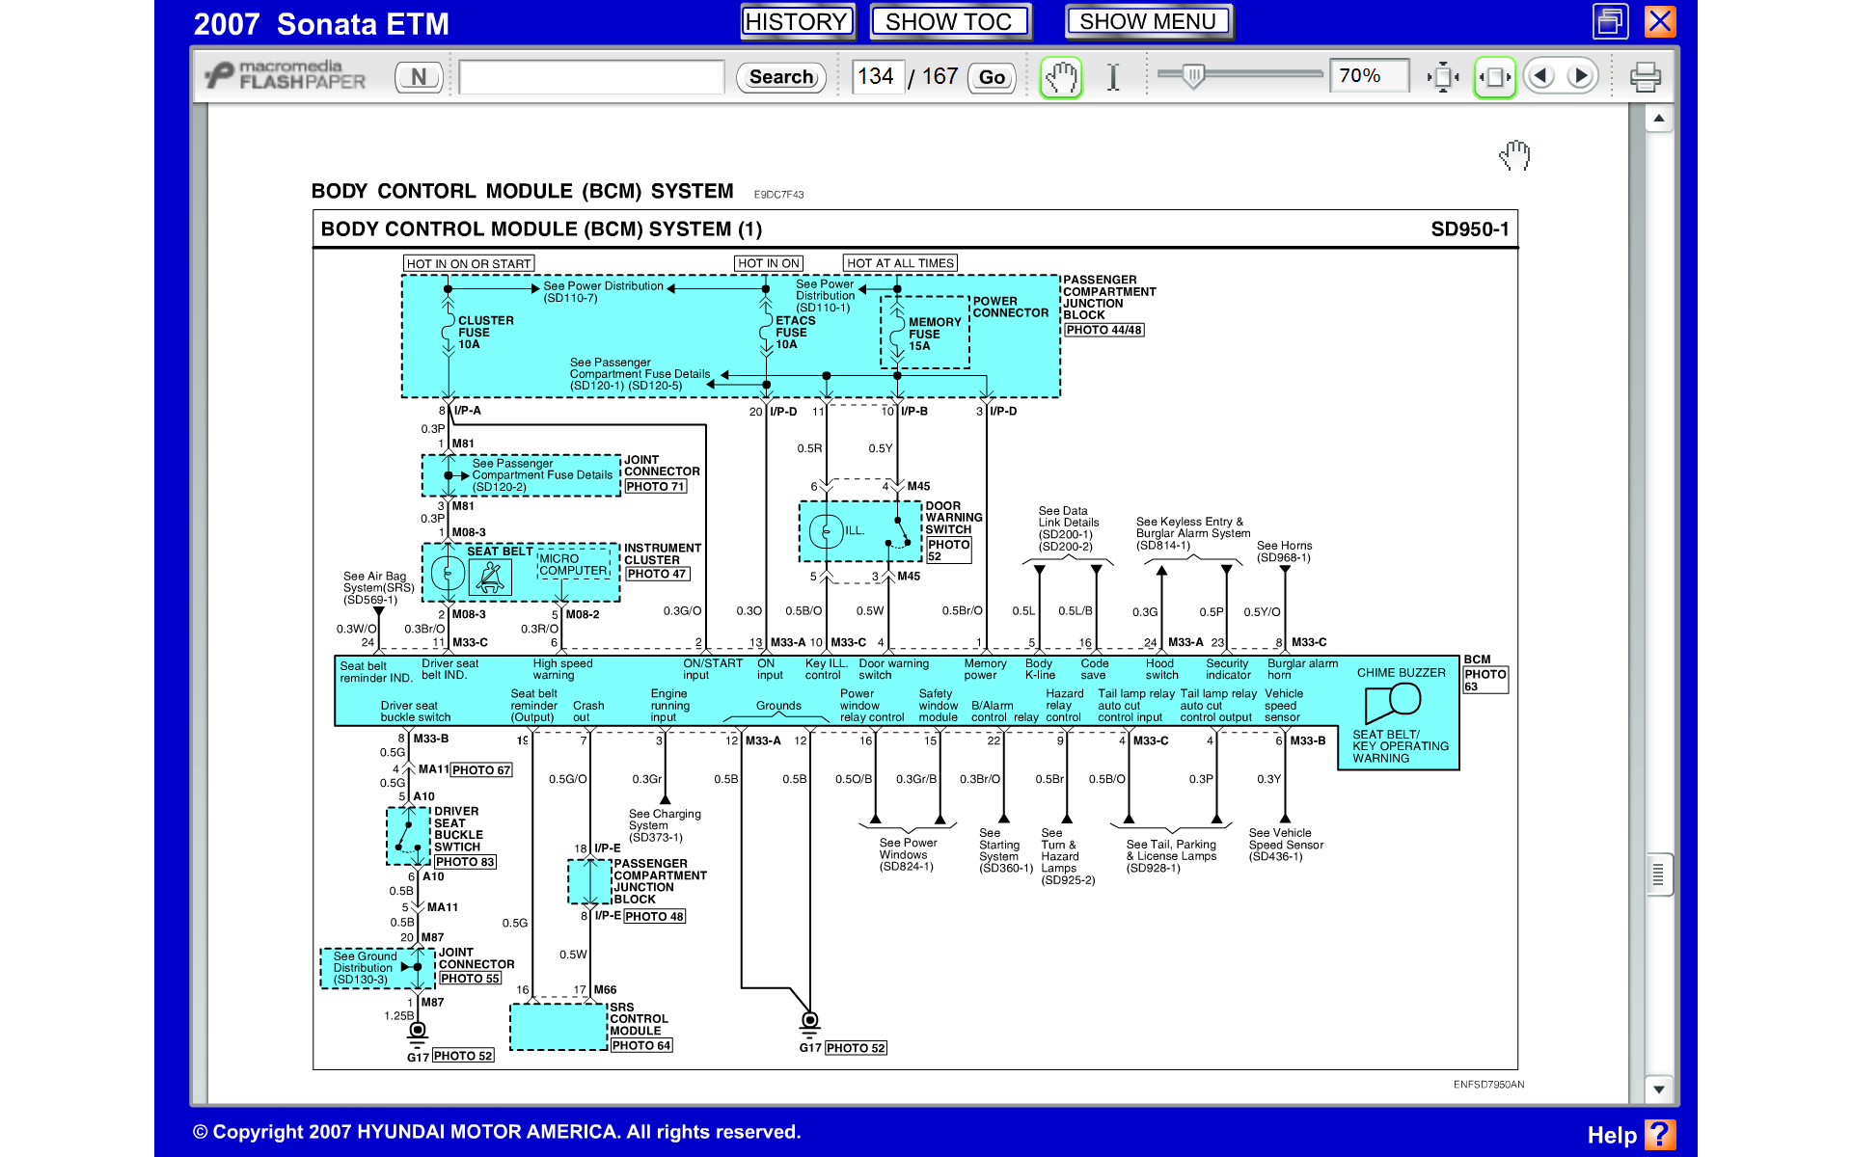Click the DOOR WARNING SWITCH label

[x=953, y=518]
